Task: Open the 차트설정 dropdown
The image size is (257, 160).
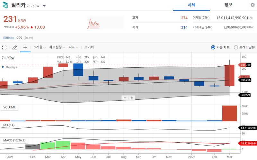Action: coord(57,47)
